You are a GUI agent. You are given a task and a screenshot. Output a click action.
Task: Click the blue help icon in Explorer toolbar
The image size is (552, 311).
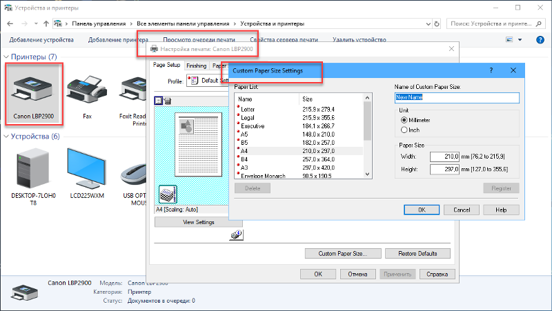click(540, 40)
